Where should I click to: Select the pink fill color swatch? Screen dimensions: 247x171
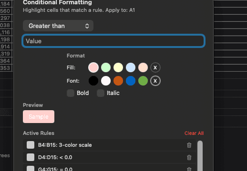click(93, 67)
